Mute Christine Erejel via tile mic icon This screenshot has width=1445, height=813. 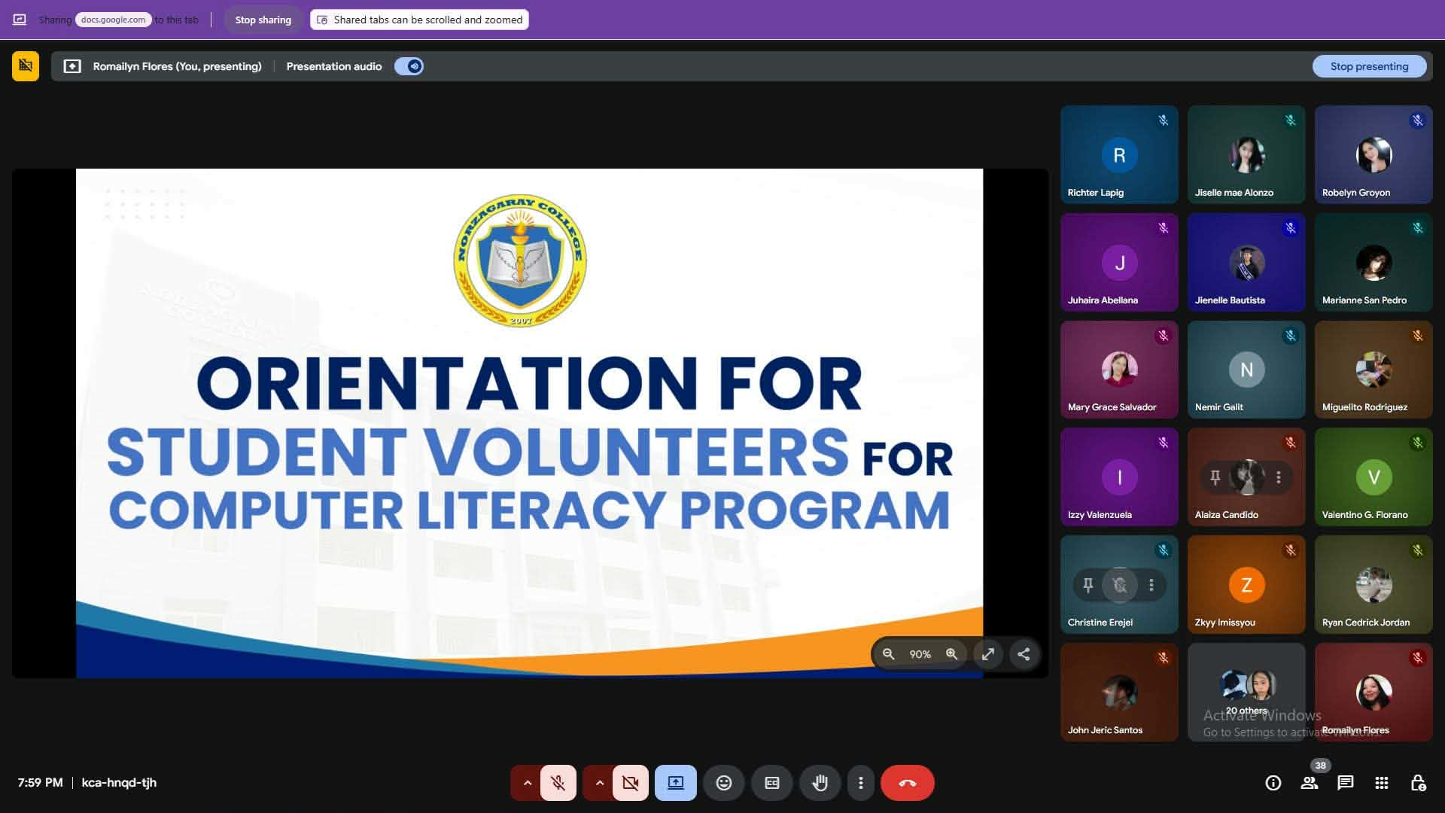pyautogui.click(x=1119, y=585)
